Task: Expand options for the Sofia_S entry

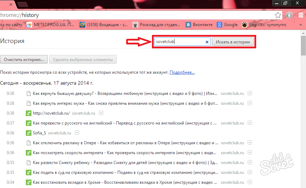Action: [77, 133]
